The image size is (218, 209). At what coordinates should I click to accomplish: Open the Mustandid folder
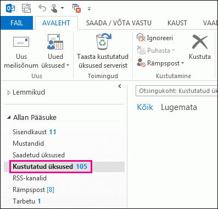(x=28, y=144)
